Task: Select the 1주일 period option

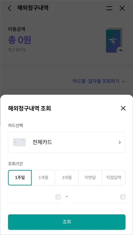Action: [x=20, y=178]
